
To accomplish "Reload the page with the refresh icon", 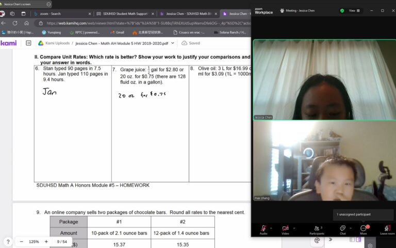I will (15, 23).
